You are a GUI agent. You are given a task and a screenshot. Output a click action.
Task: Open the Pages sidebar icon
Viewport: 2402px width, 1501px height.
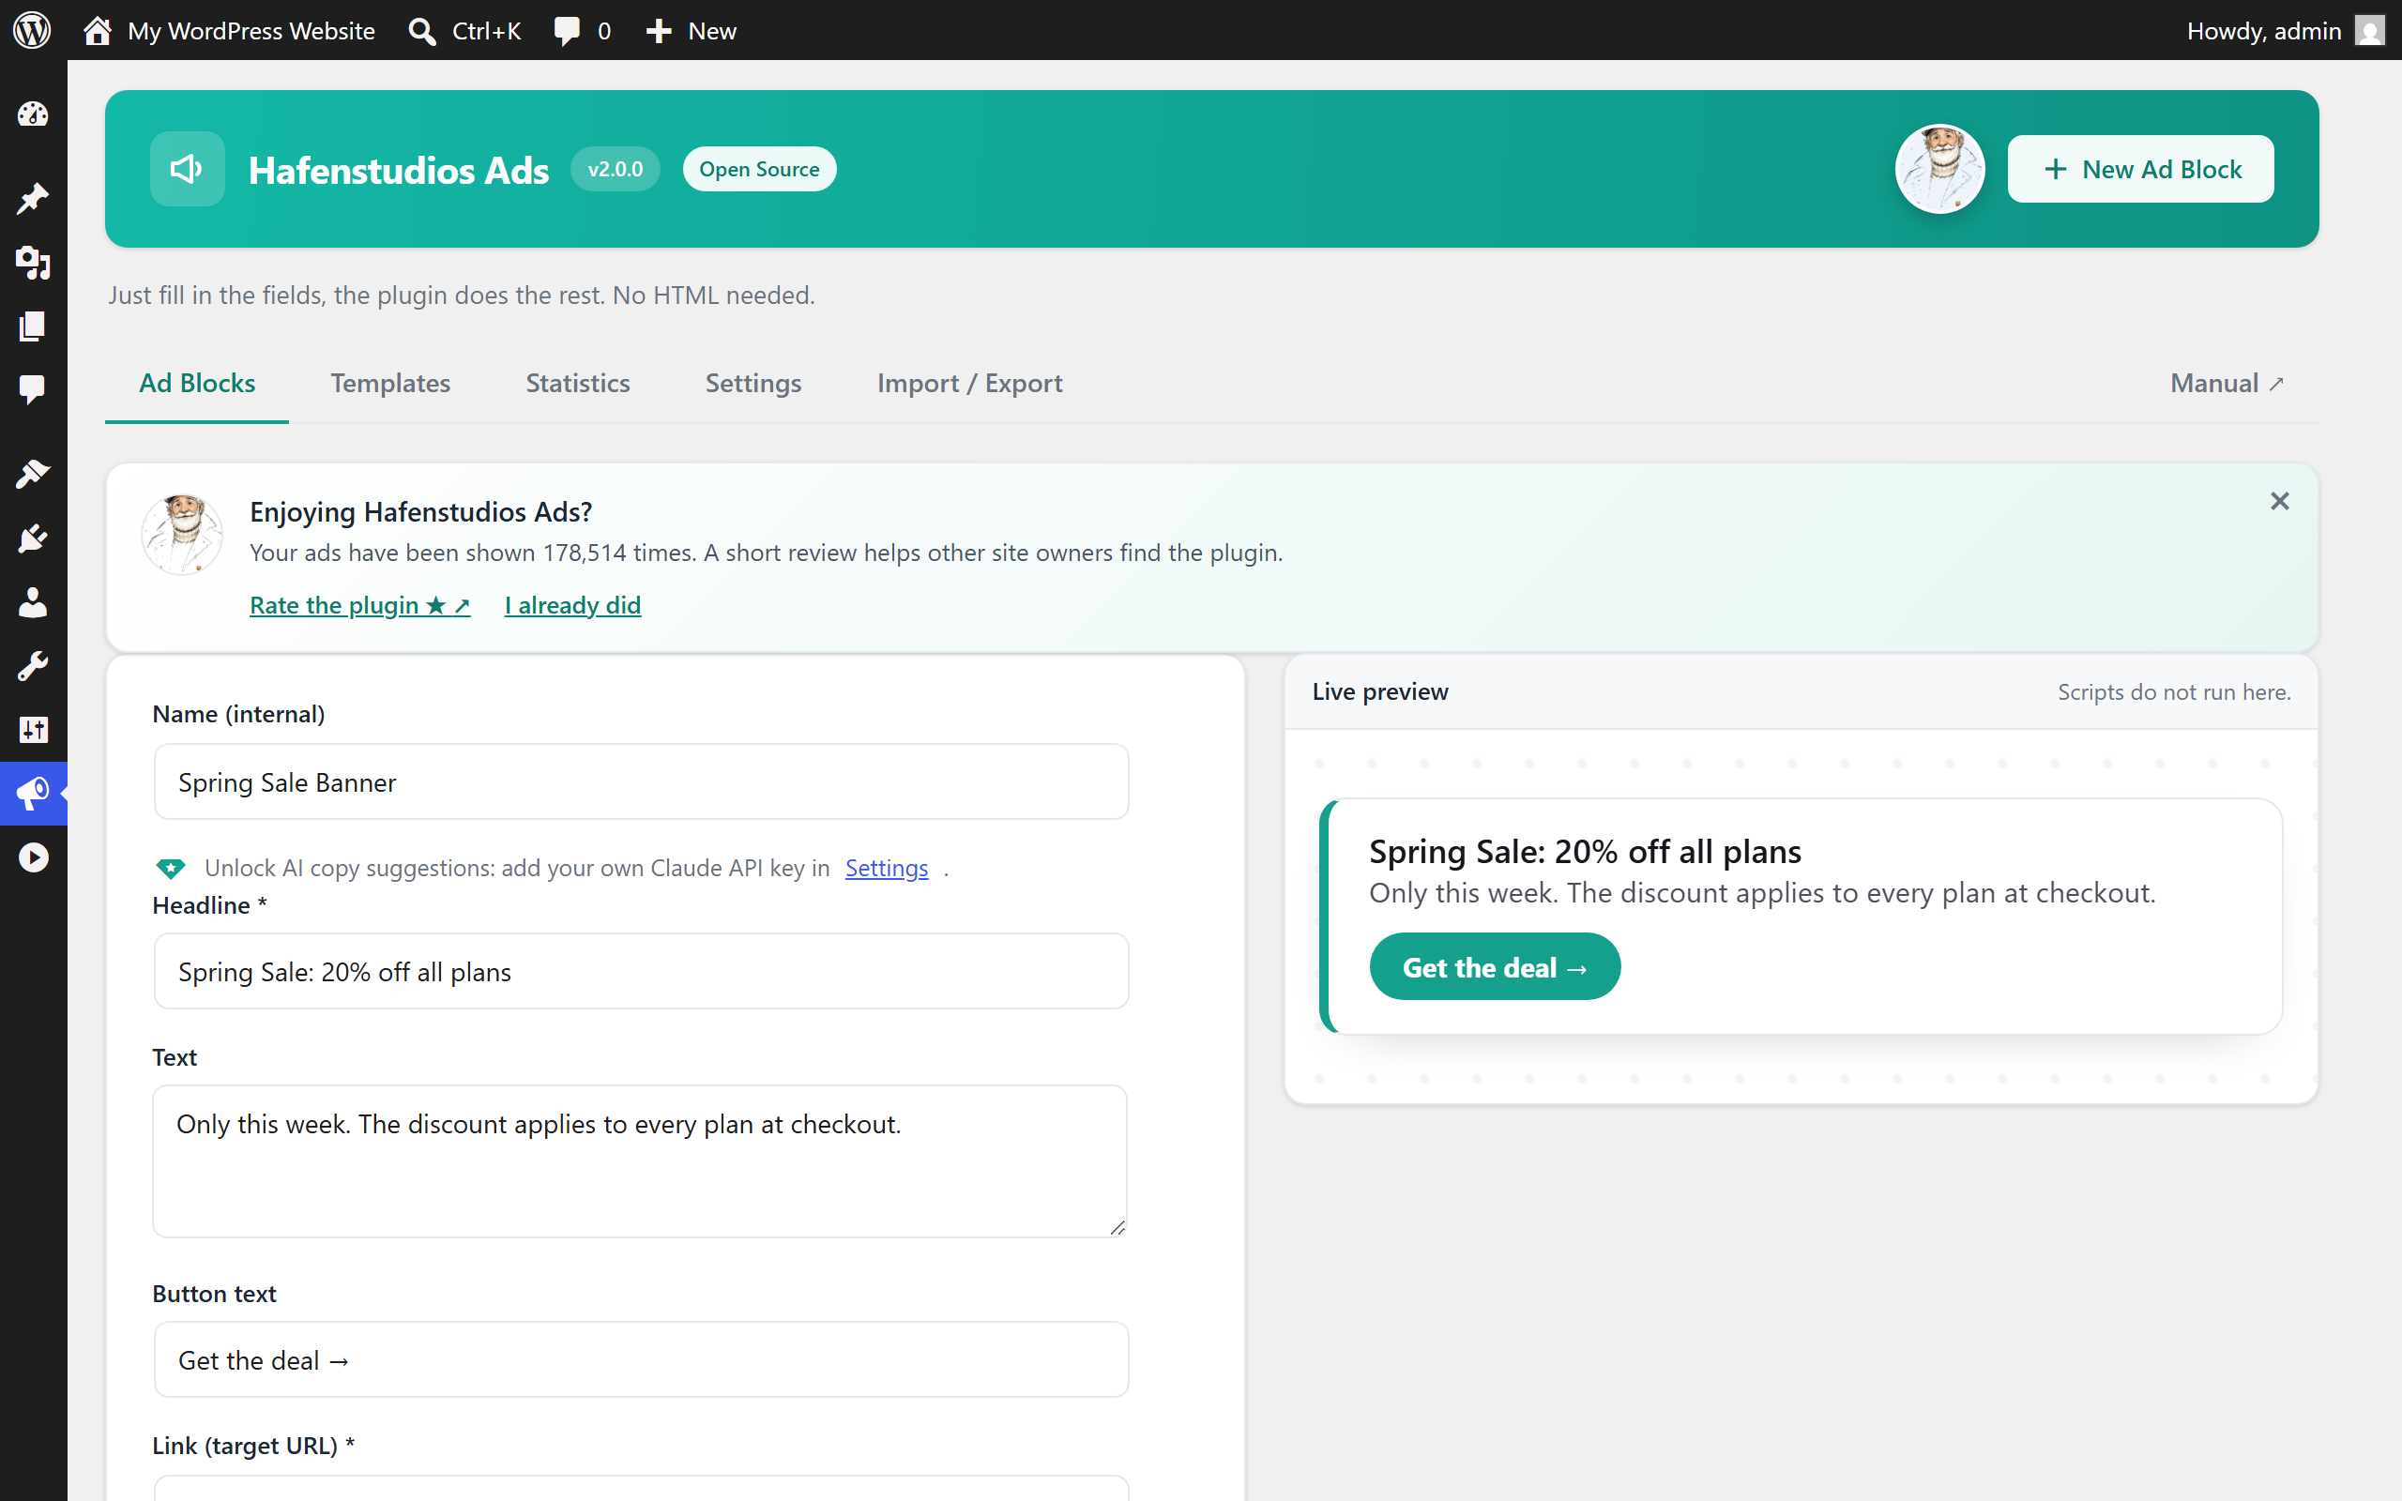tap(33, 326)
